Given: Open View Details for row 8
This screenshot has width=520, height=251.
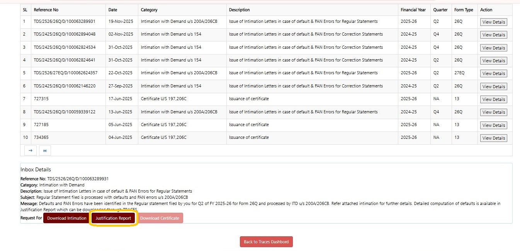Looking at the screenshot, I should pyautogui.click(x=493, y=112).
